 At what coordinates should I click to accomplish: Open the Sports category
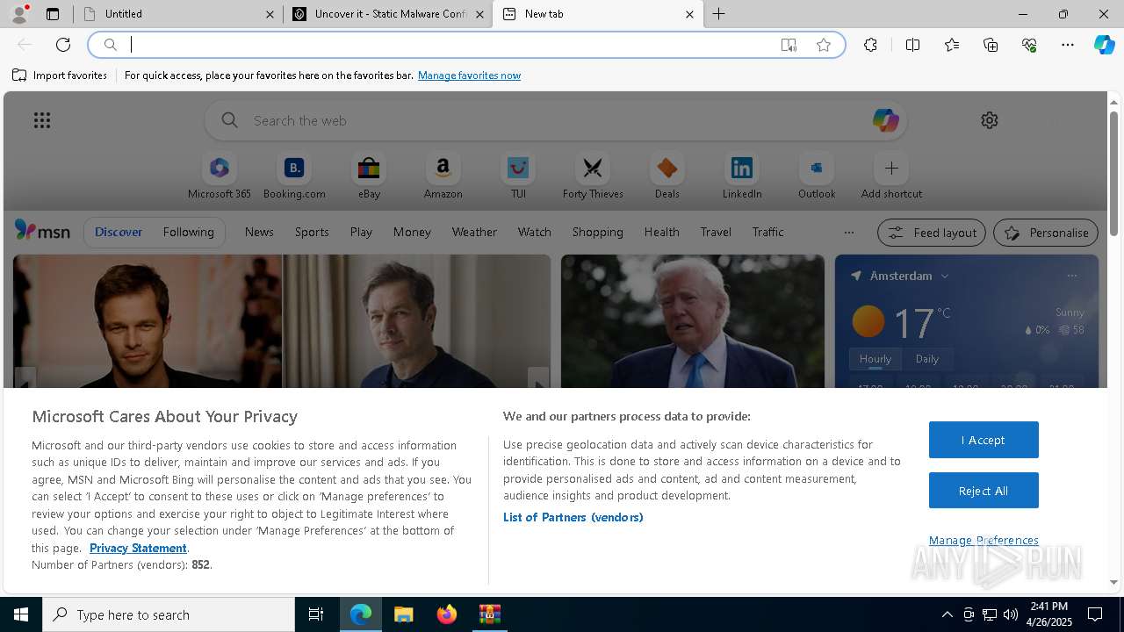[x=312, y=232]
